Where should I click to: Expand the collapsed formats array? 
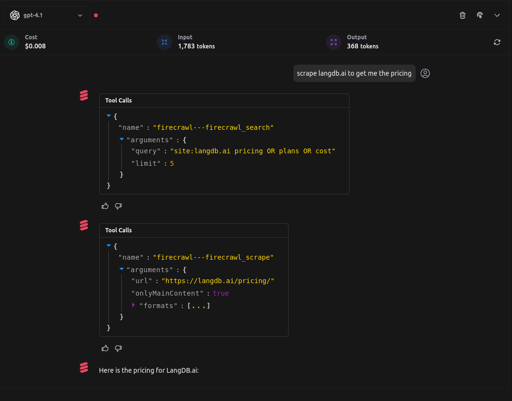134,305
